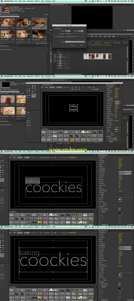Play the Program monitor behind New Title dialog
134x301 pixels.
(x=92, y=37)
